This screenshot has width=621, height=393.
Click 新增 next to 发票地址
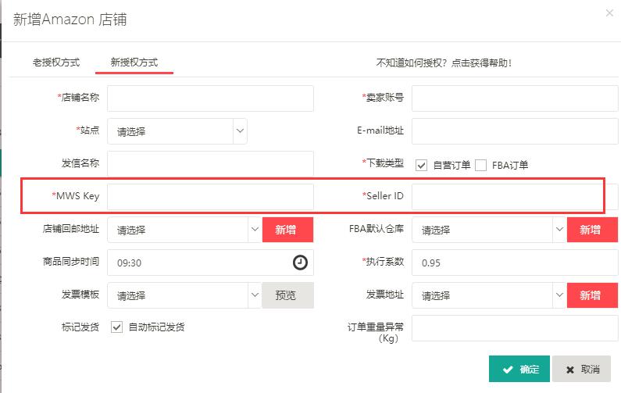[592, 295]
